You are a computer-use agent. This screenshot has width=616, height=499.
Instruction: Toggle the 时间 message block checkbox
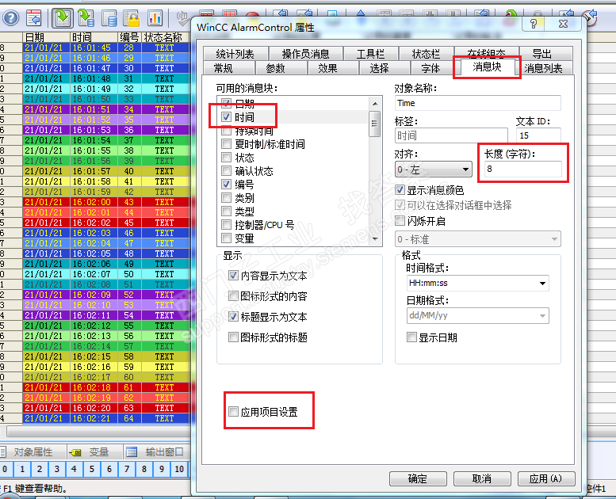pyautogui.click(x=226, y=116)
